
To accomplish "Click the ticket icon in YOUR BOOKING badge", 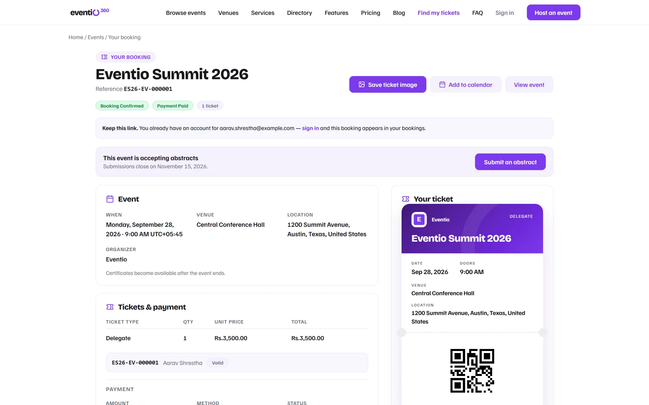I will point(104,57).
